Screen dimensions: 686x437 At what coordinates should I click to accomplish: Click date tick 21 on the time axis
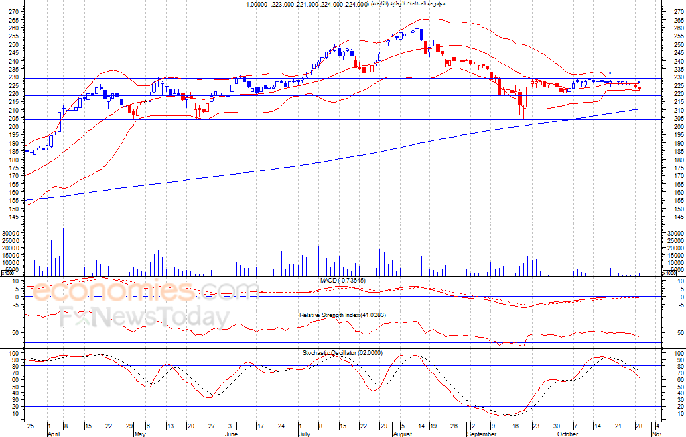618,426
